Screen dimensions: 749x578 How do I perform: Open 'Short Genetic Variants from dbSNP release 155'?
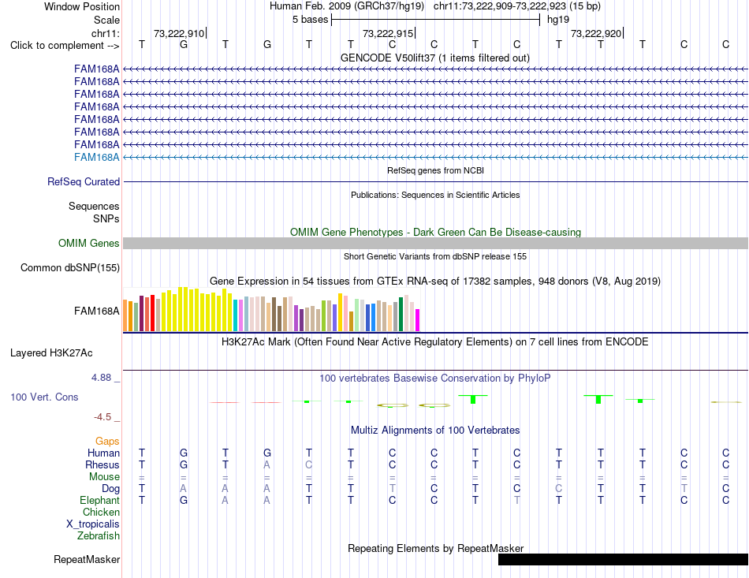coord(435,256)
